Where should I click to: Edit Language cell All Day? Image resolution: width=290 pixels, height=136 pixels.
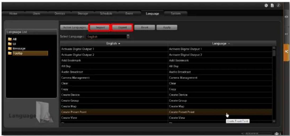coord(220,66)
